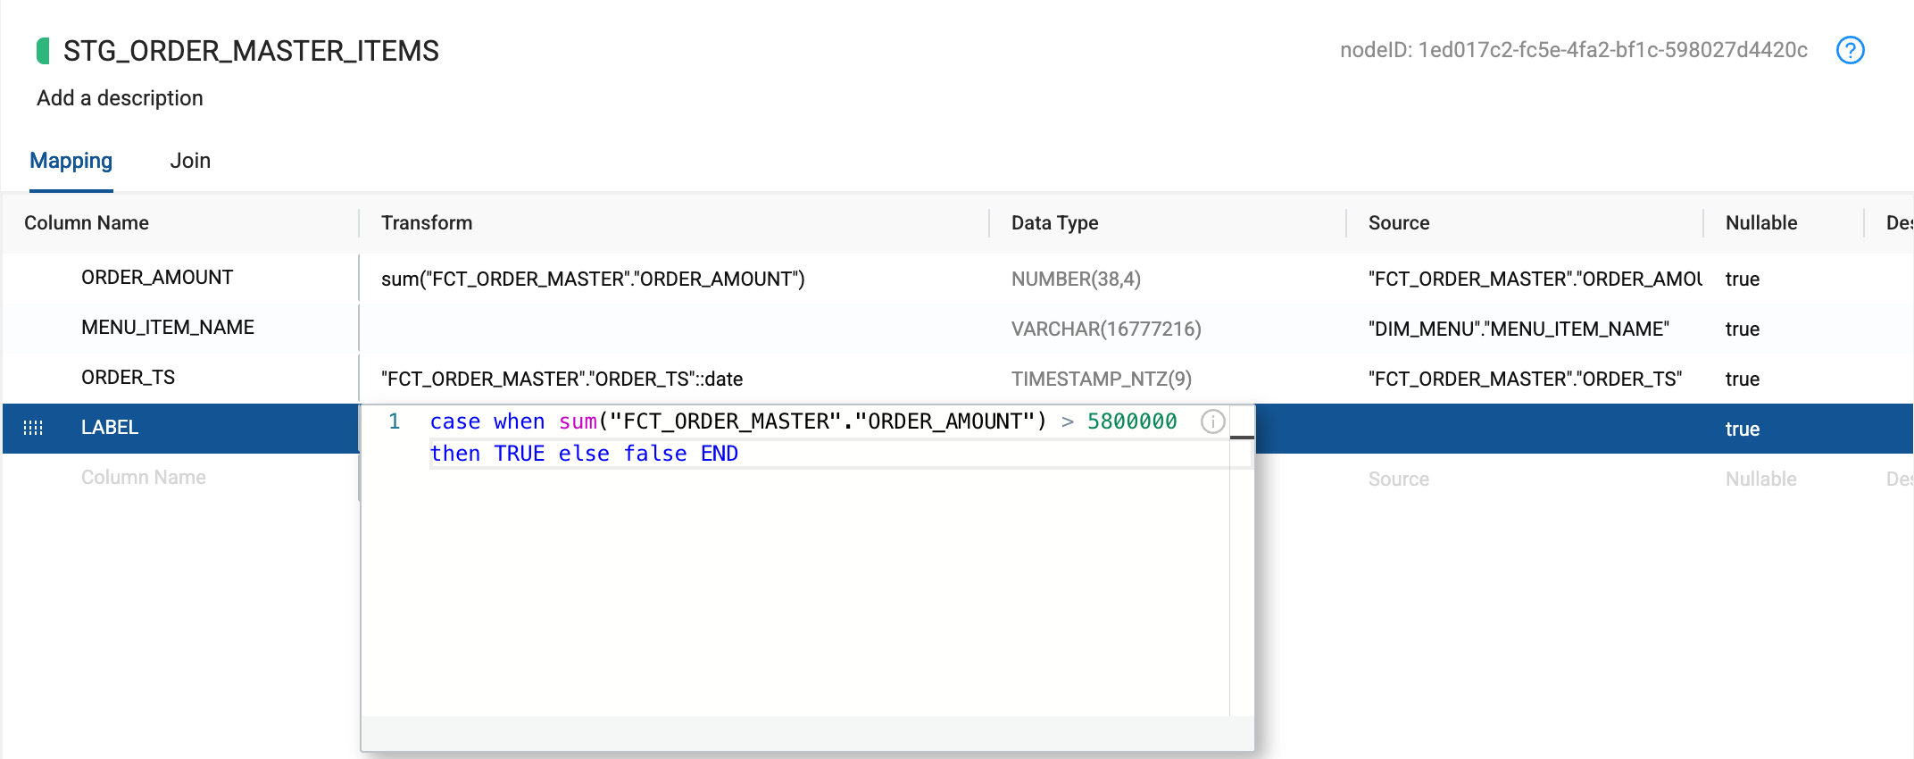
Task: Click the placeholder Column Name field in new row
Action: (144, 478)
